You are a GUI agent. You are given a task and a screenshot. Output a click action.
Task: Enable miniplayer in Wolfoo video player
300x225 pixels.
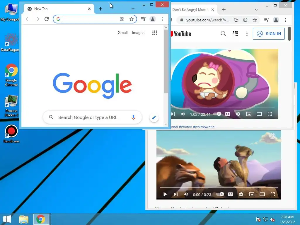click(248, 114)
